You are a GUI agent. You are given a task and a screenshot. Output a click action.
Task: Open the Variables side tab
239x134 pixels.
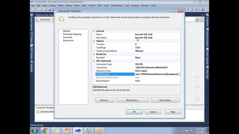click(32, 67)
